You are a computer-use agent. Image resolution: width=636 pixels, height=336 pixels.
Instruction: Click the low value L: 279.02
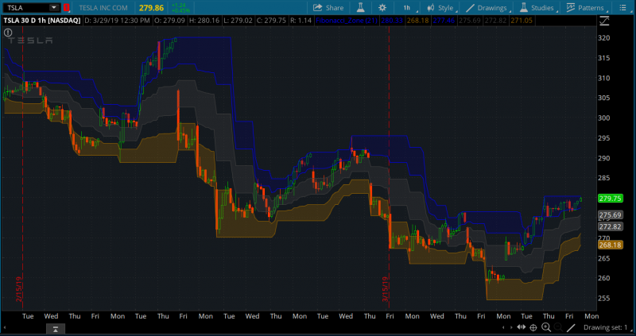[x=238, y=21]
